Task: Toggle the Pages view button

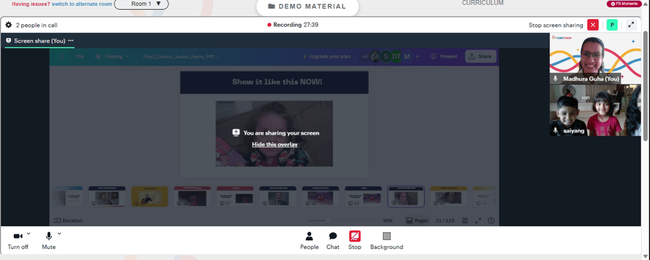Action: click(417, 220)
